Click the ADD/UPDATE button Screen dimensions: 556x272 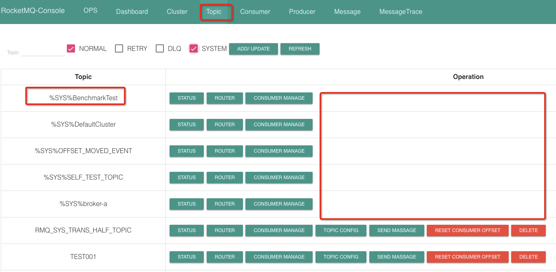[253, 48]
